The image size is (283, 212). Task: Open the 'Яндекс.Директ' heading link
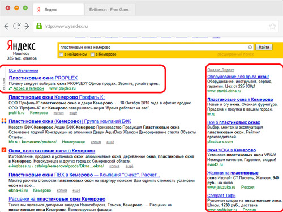221,70
